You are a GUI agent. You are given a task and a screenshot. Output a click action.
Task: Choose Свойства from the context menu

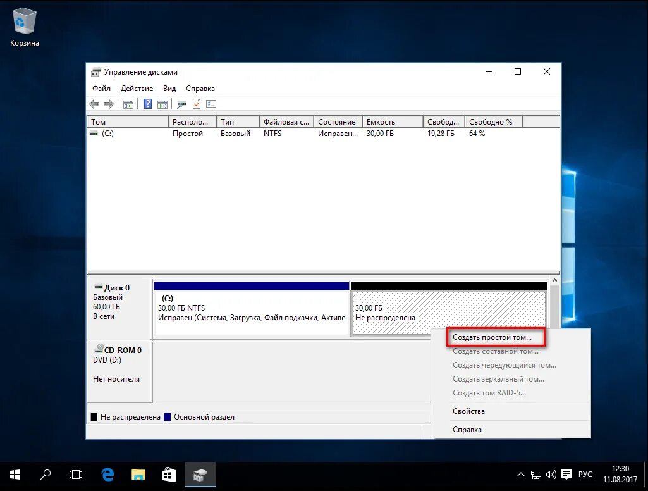tap(468, 411)
